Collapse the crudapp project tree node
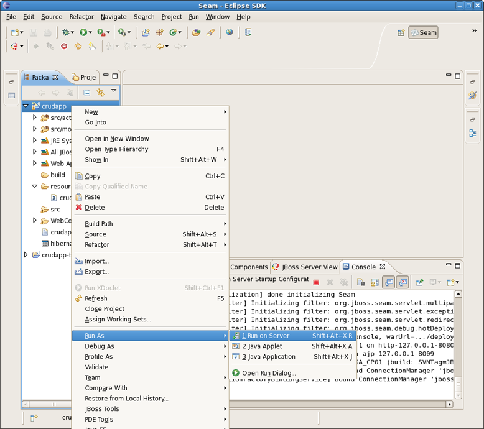 pos(26,106)
